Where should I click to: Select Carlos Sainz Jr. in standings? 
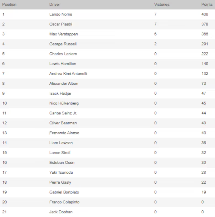tap(63, 113)
